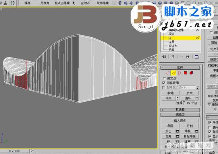
Task: Click the 分割 button
Action: click(x=189, y=126)
